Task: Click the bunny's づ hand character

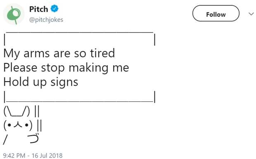Action: (x=33, y=138)
